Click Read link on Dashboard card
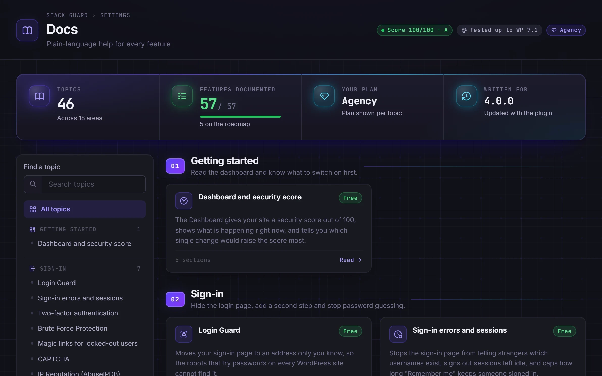 [x=350, y=260]
